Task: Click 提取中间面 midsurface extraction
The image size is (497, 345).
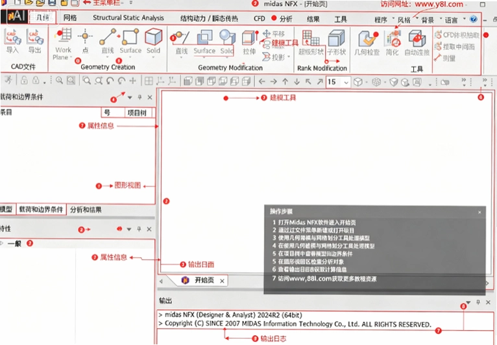Action: pyautogui.click(x=455, y=47)
